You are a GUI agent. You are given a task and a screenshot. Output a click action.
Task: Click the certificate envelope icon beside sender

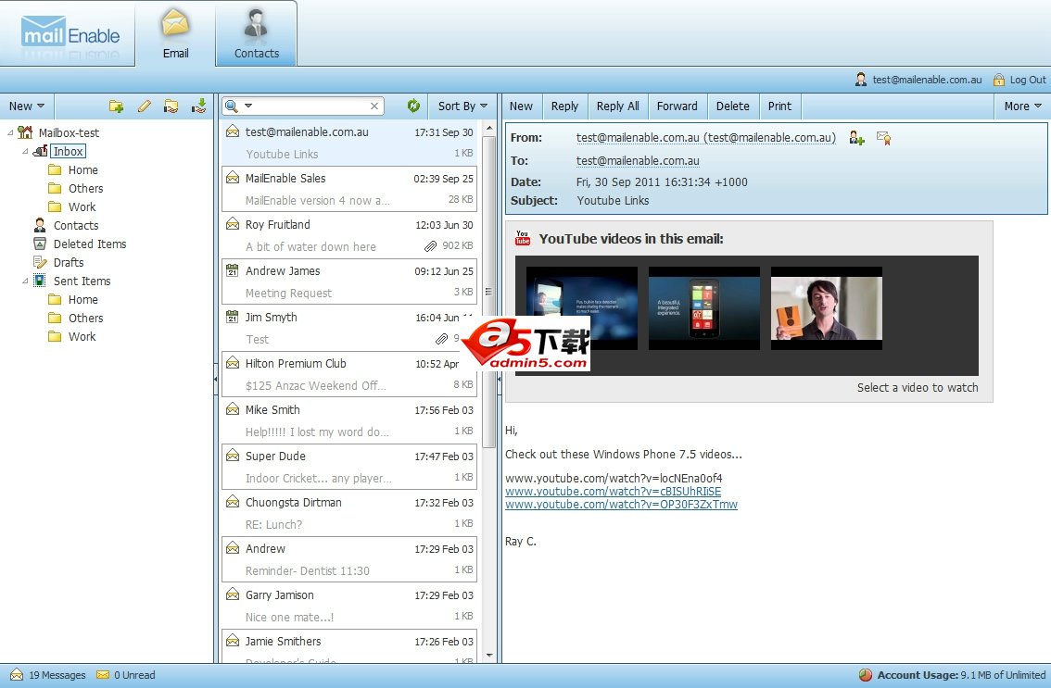point(883,138)
